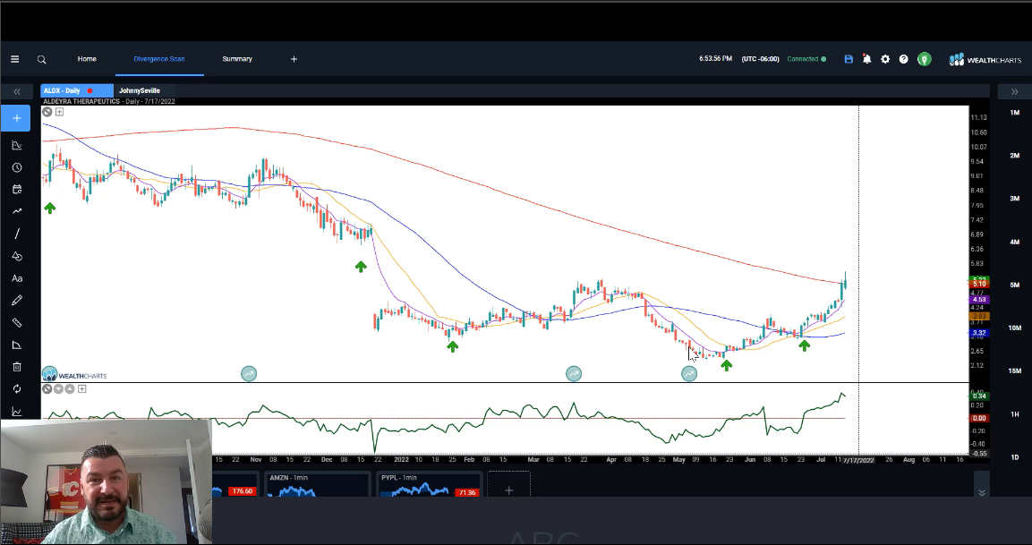This screenshot has width=1032, height=545.
Task: Set timeframe to 4M
Action: 1014,242
